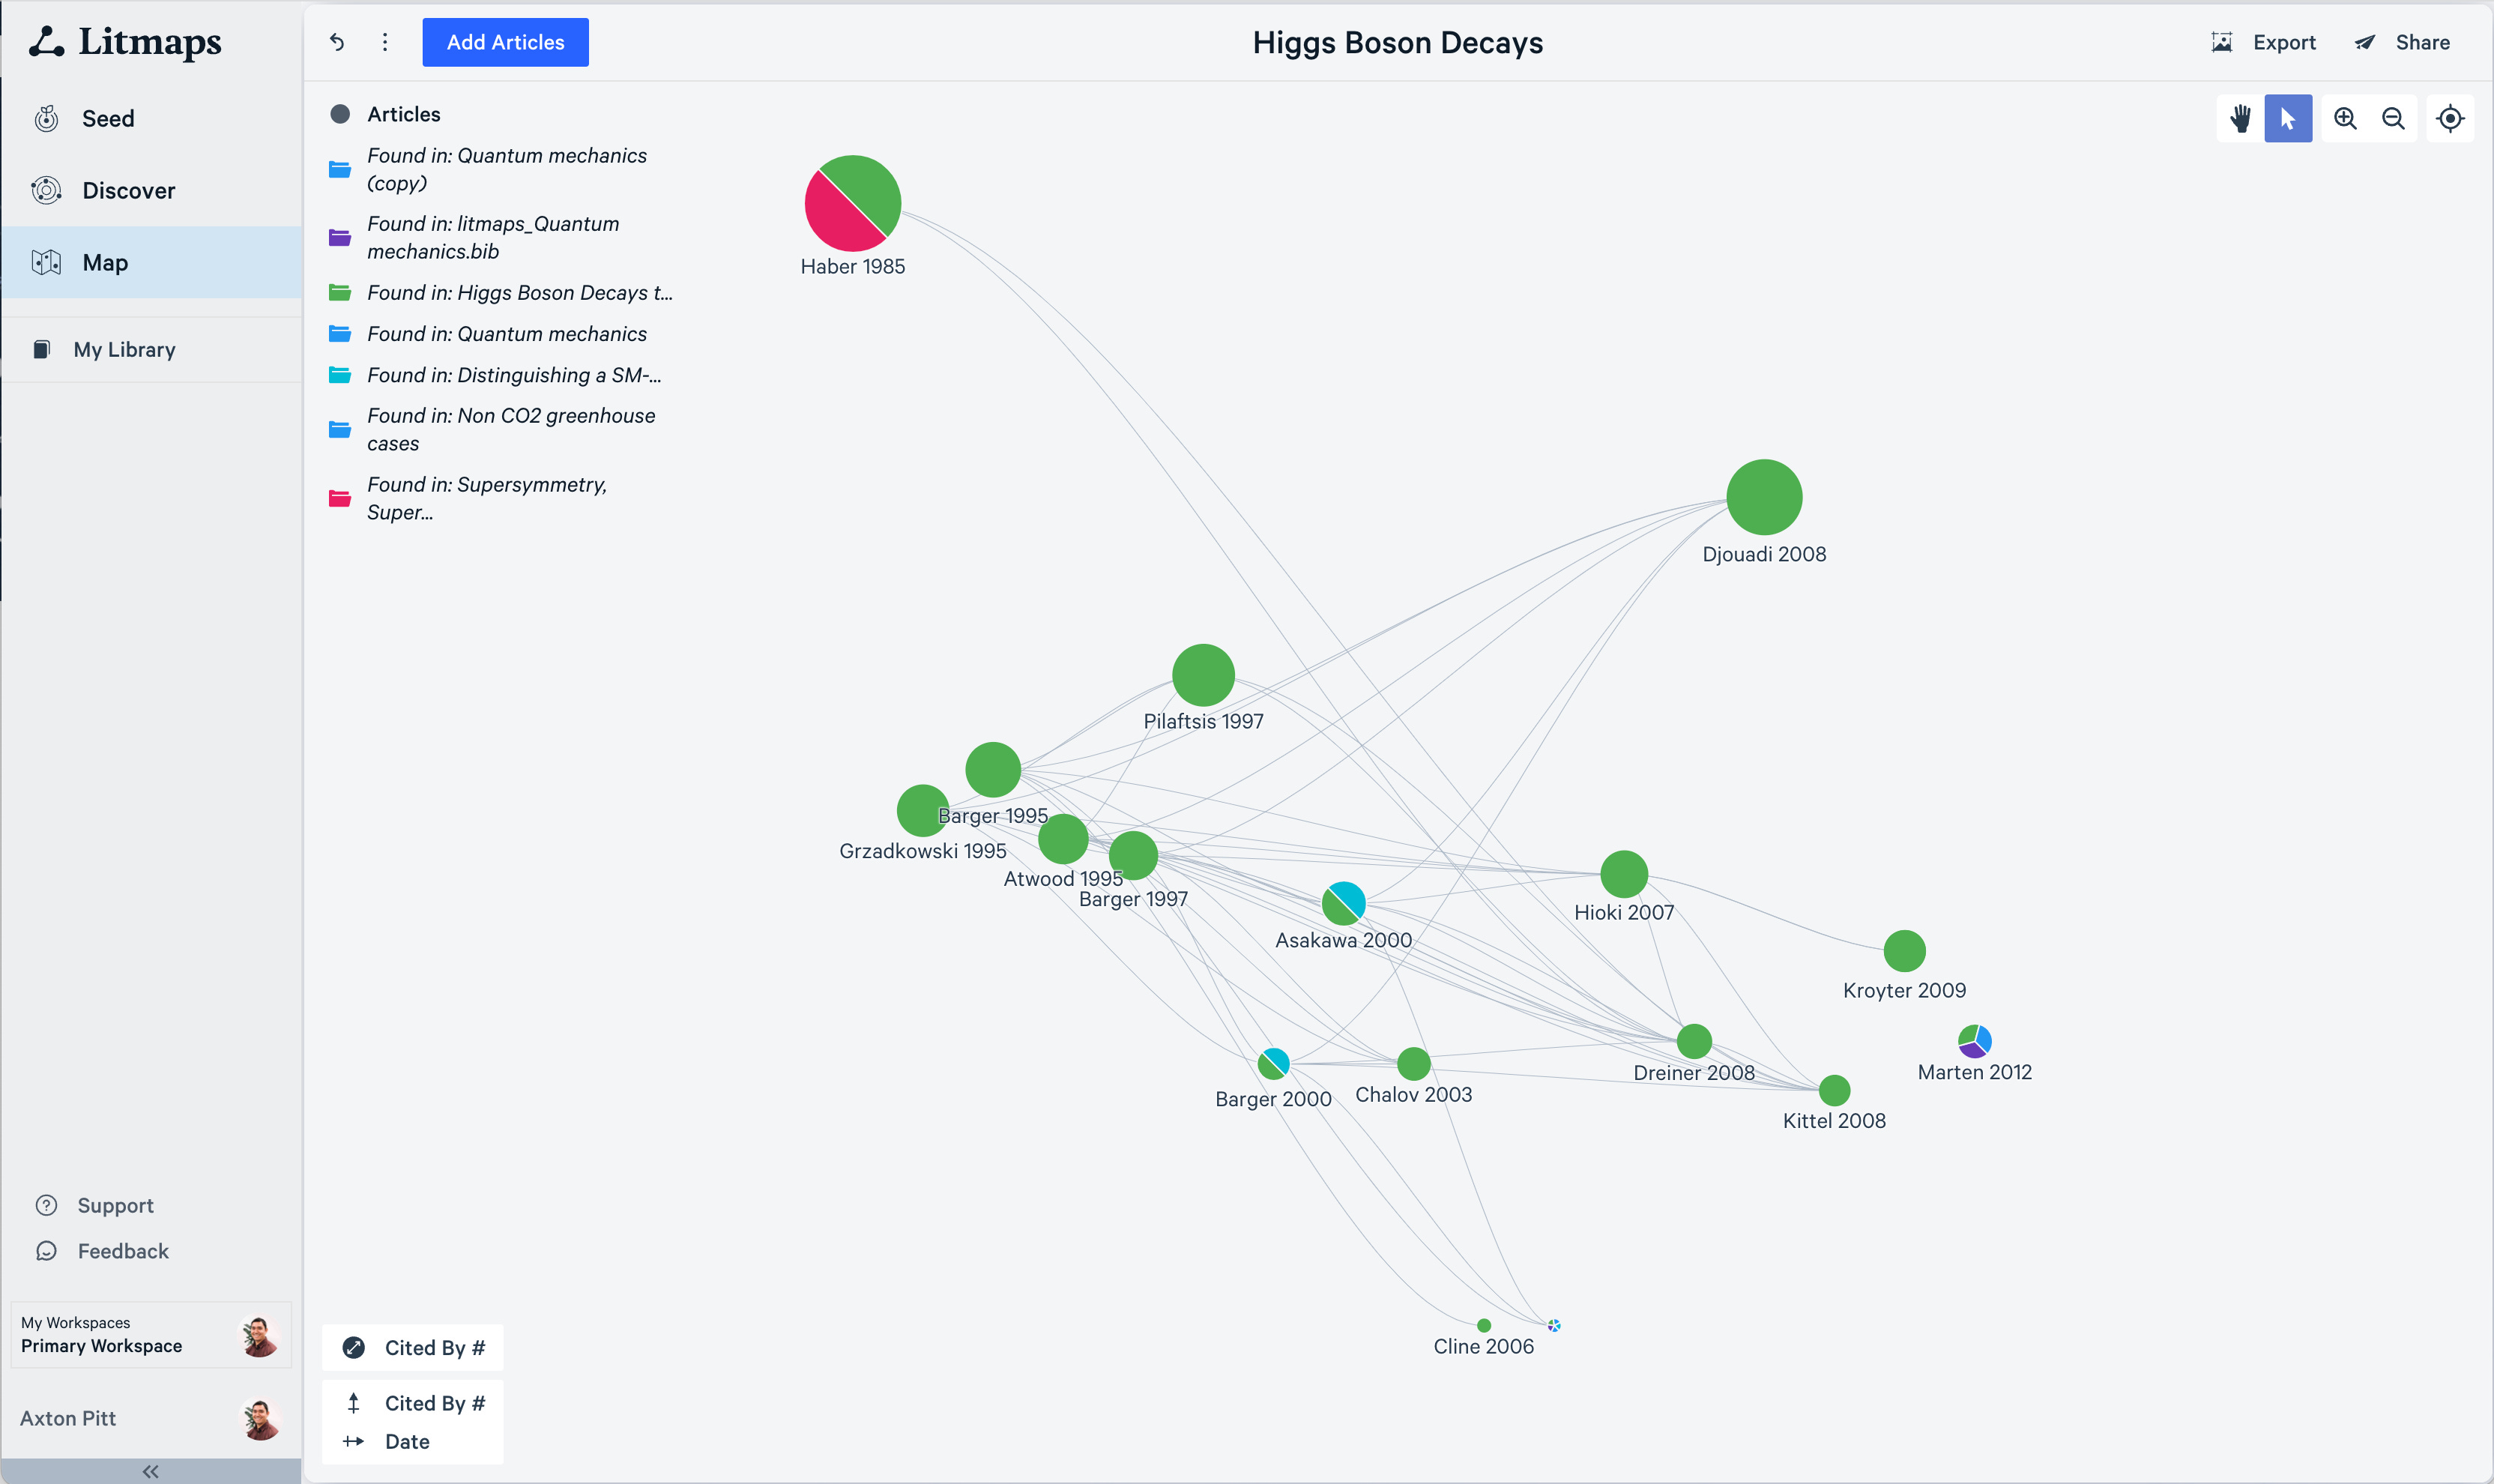Select the Chalov 2003 node
The height and width of the screenshot is (1484, 2494).
click(x=1413, y=1064)
